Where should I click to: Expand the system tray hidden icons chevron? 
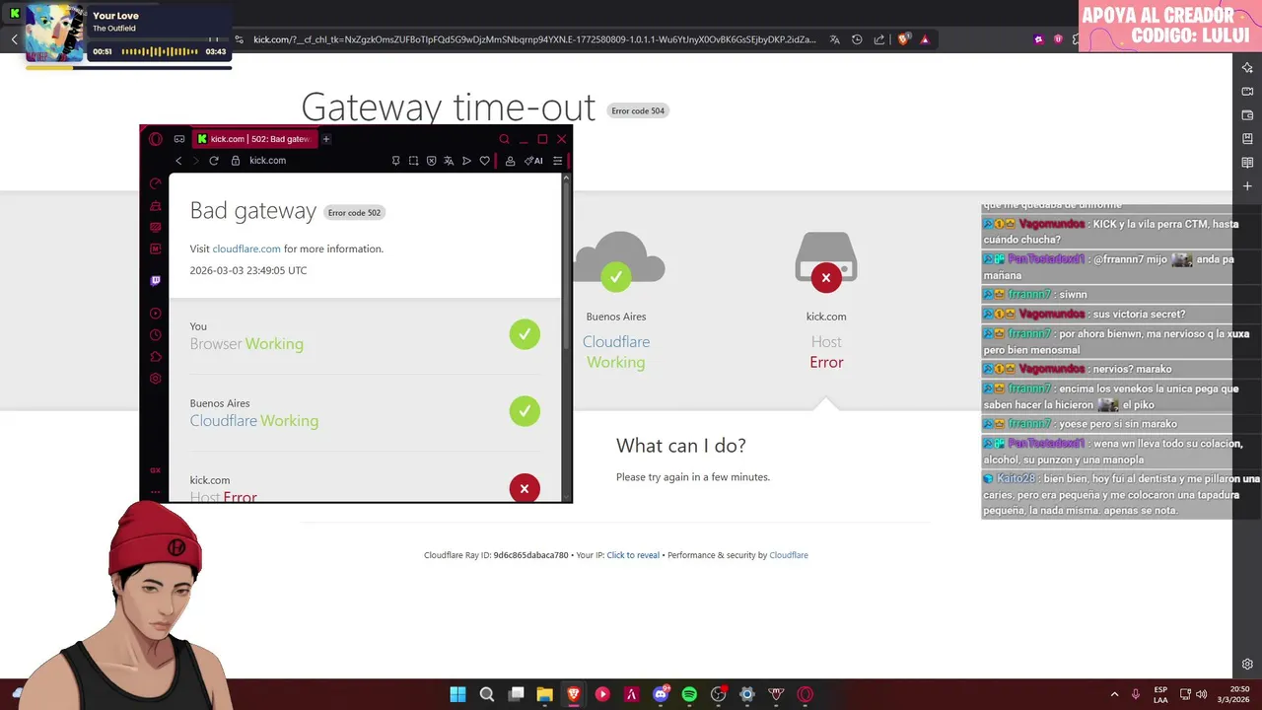pos(1115,694)
